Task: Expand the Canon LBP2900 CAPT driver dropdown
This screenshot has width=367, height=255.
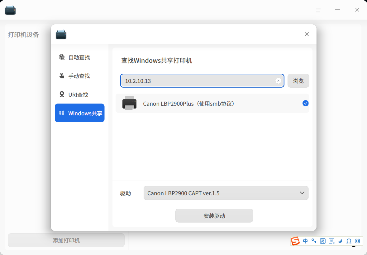Action: coord(226,193)
